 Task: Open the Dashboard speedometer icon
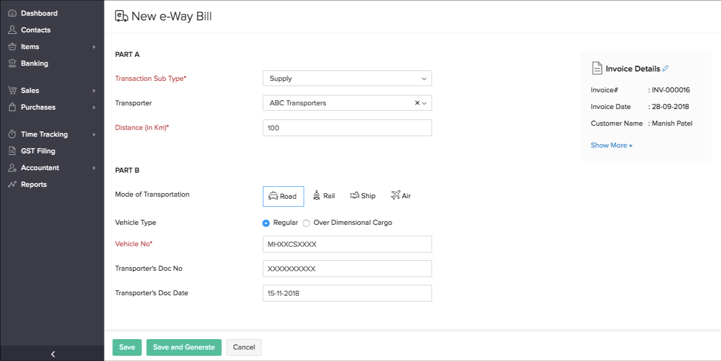point(11,13)
